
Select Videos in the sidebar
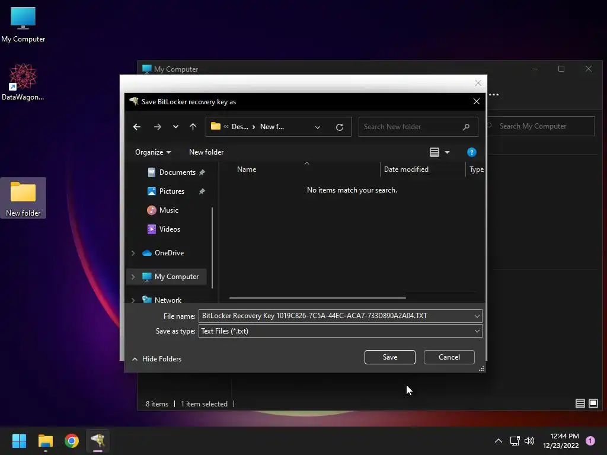point(170,229)
